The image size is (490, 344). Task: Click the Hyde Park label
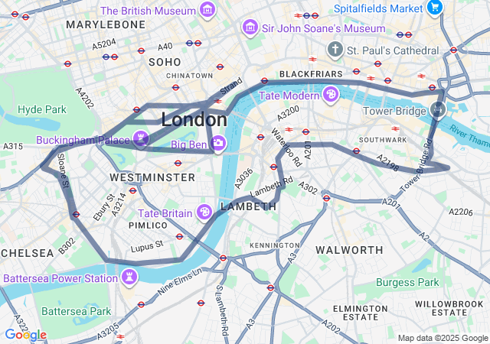42,109
